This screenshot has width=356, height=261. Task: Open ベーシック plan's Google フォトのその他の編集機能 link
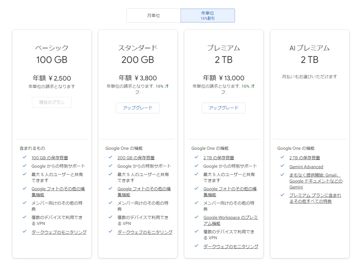58,192
